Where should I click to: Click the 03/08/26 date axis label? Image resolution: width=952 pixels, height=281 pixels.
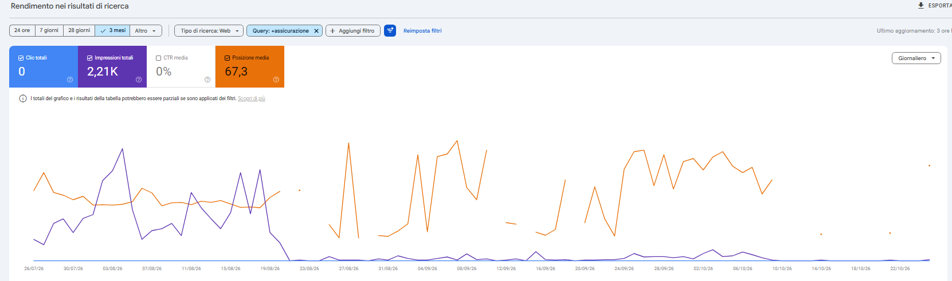coord(112,268)
